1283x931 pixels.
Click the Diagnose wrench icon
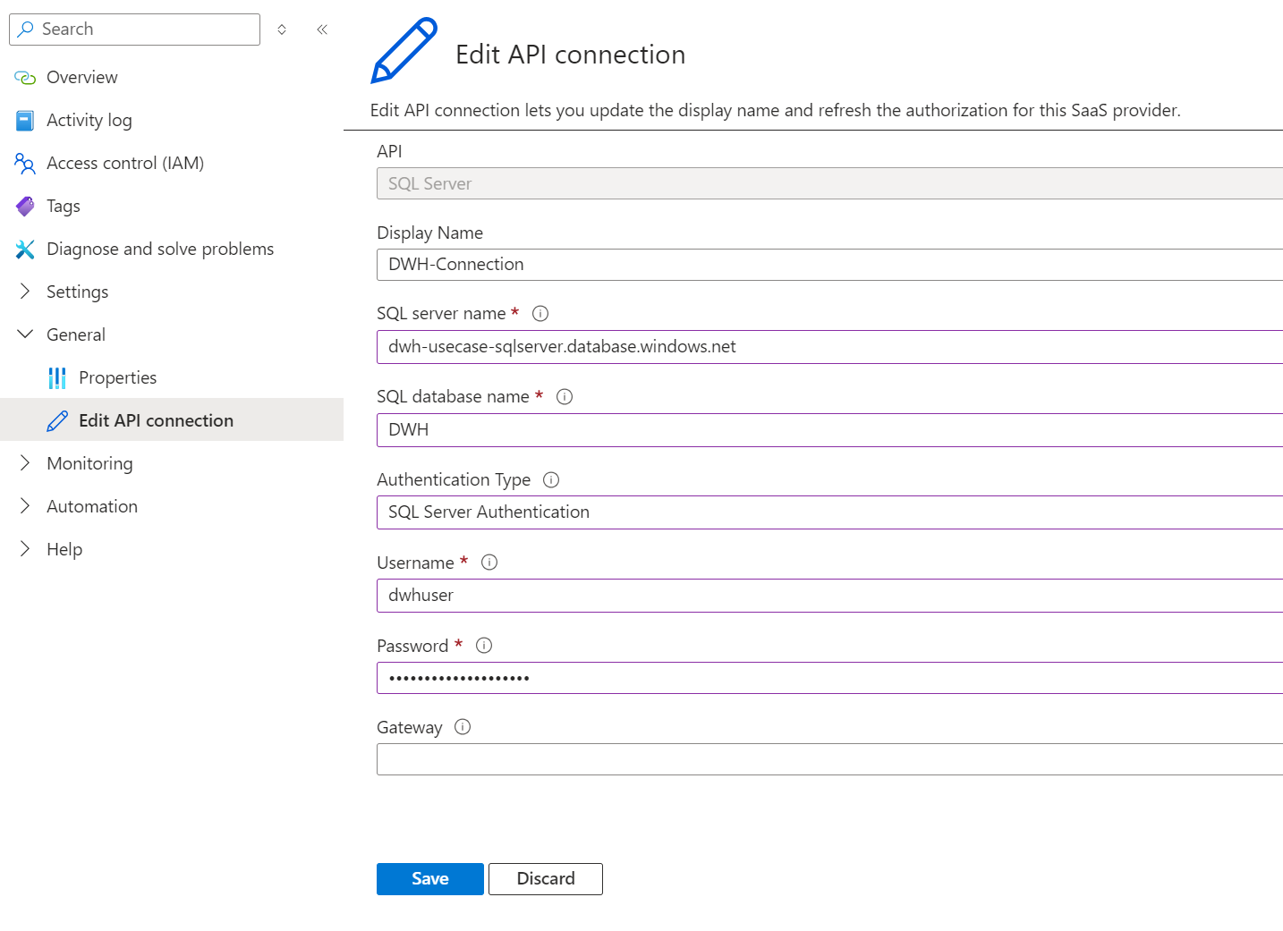(x=25, y=250)
